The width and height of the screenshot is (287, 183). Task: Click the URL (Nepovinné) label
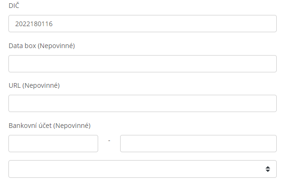[34, 85]
